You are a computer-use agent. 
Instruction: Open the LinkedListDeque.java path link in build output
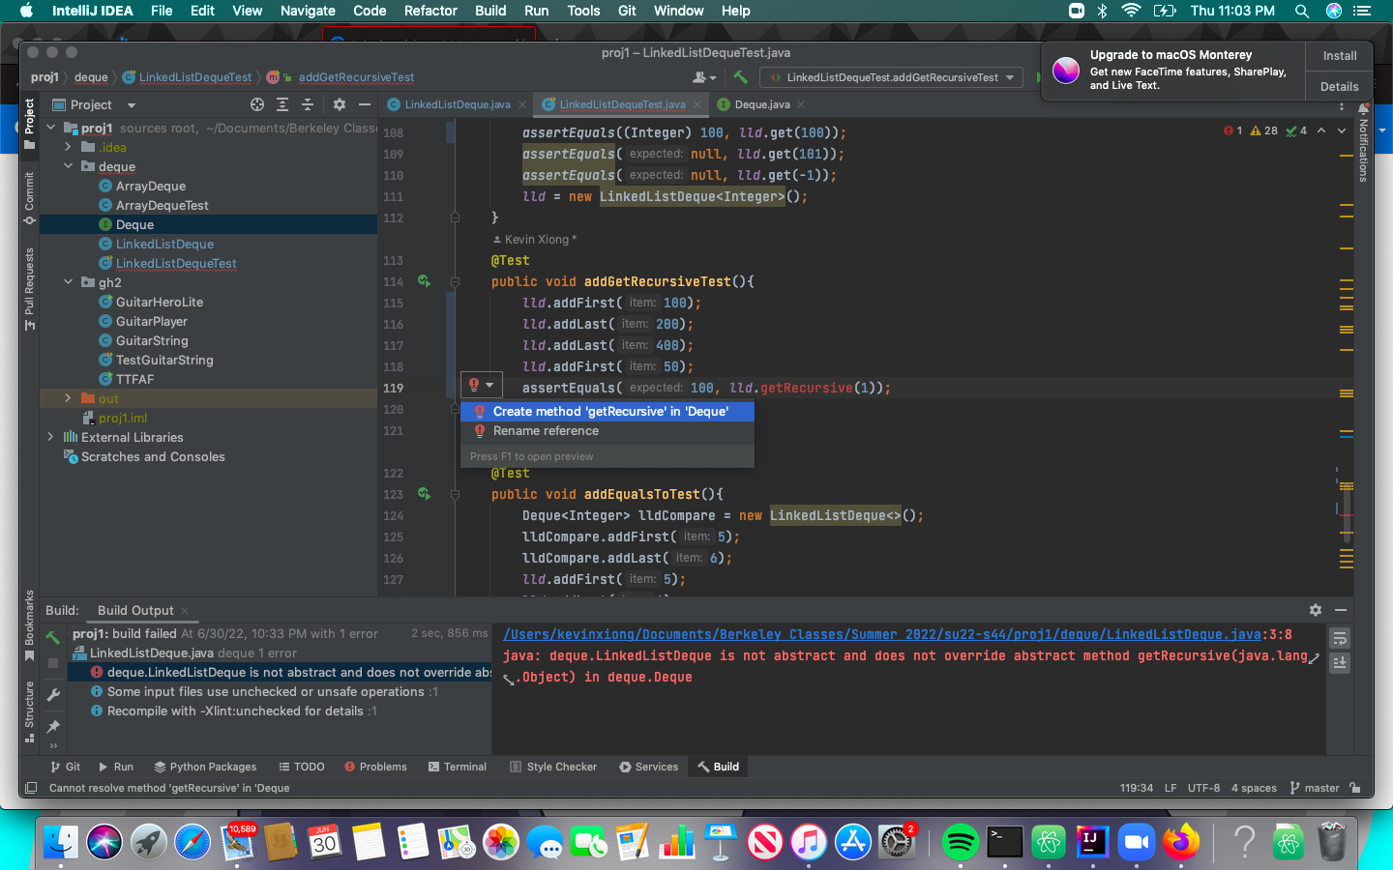tap(881, 634)
